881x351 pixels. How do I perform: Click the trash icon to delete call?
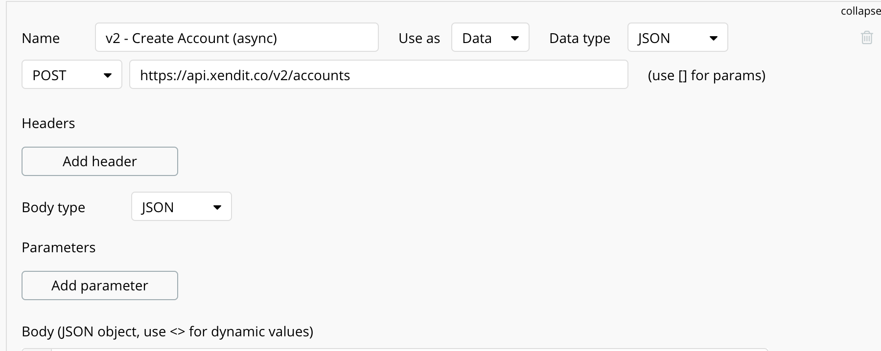[866, 38]
